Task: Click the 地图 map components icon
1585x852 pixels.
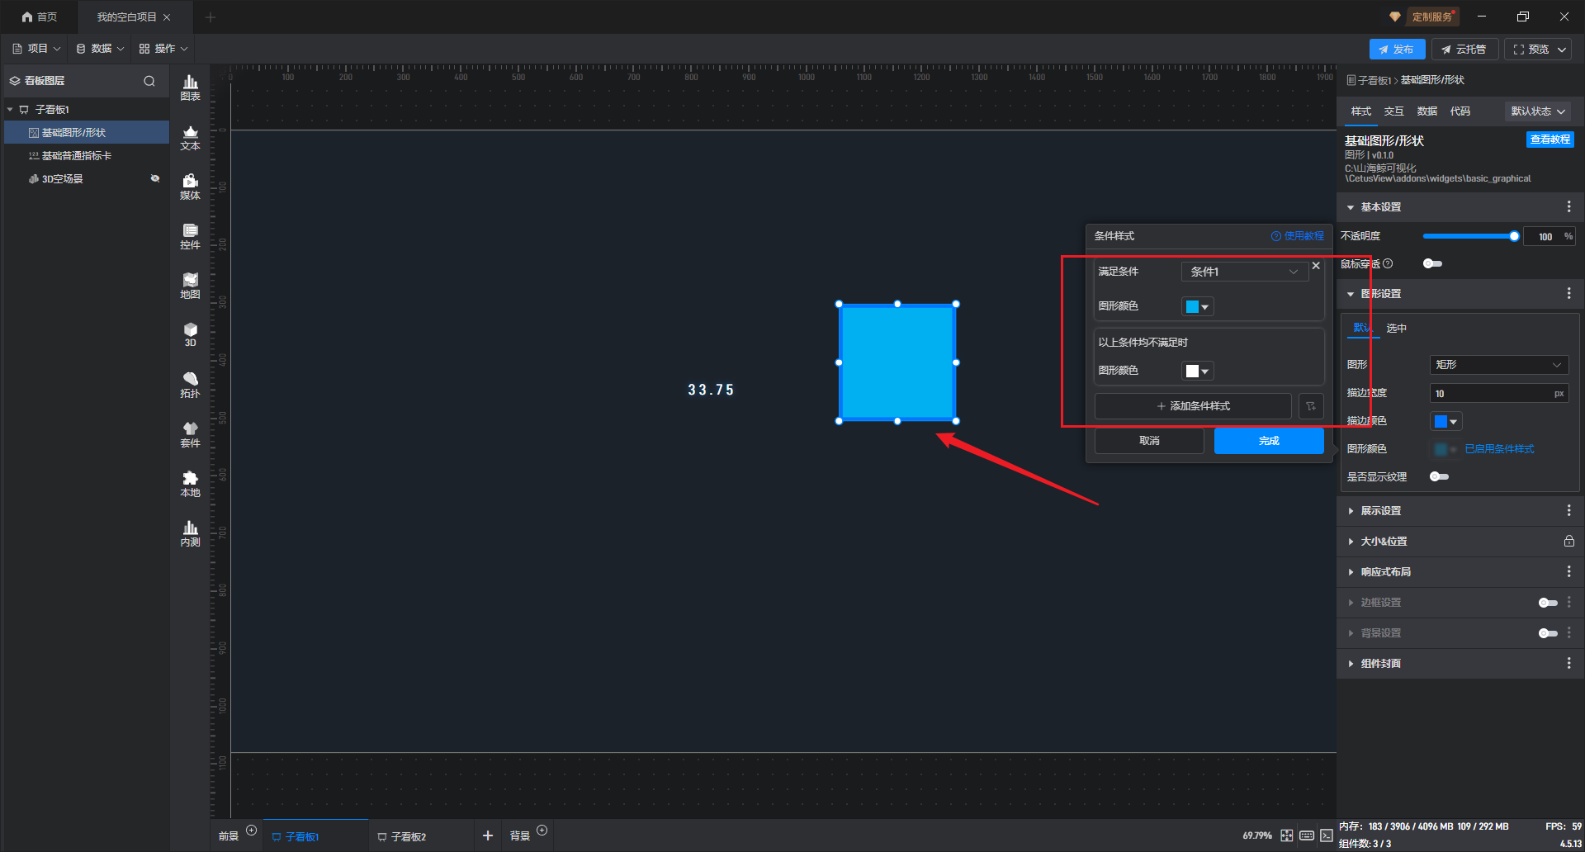Action: click(x=190, y=286)
